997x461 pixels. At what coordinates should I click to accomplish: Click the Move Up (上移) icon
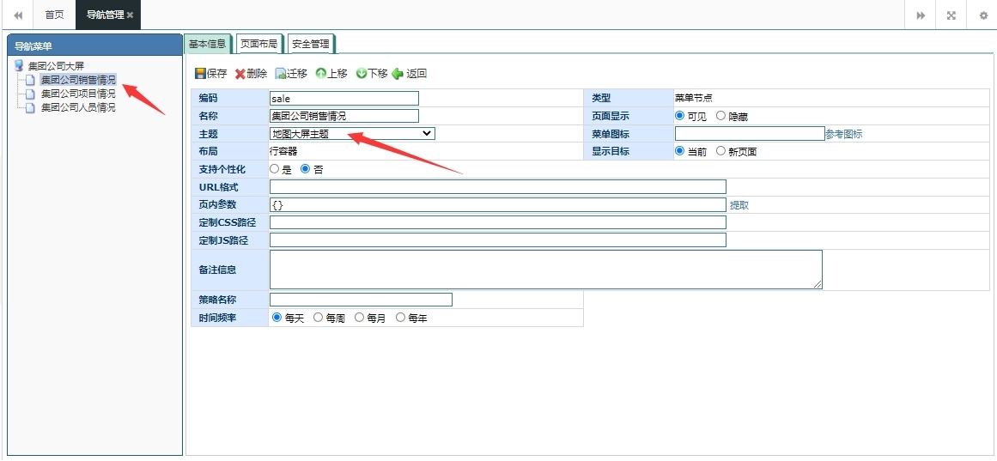point(320,74)
